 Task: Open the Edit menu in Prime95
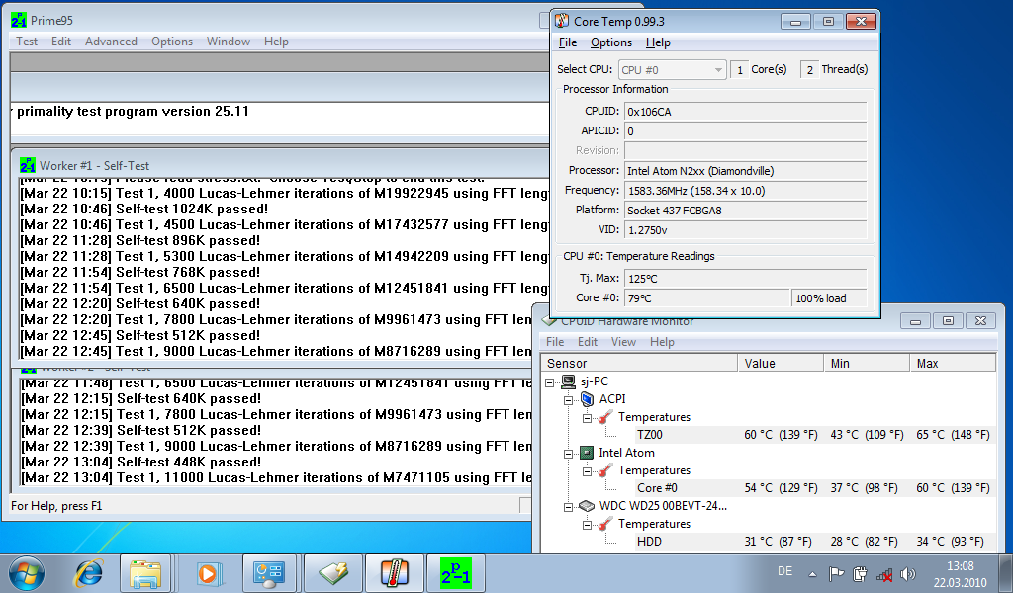point(61,42)
